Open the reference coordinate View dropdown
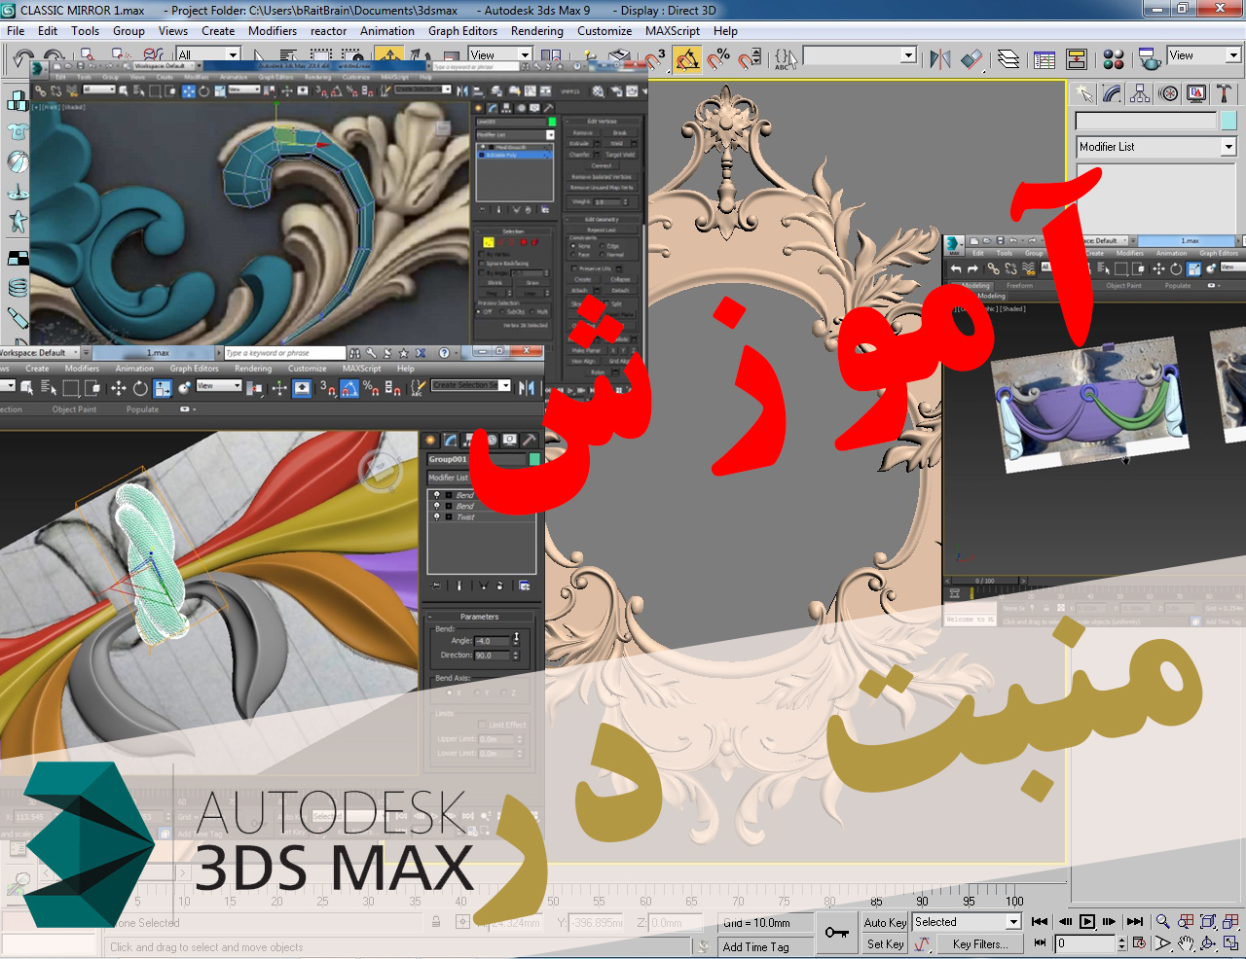This screenshot has height=959, width=1246. point(499,54)
